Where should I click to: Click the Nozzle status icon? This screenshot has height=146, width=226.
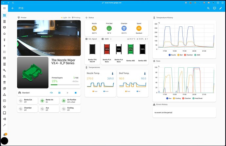(x=94, y=28)
